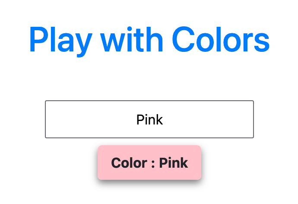This screenshot has height=204, width=298.
Task: Click the colon in the pink button label
Action: 152,163
